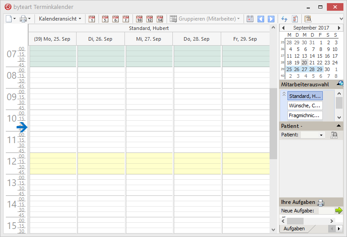Select employee 'Fragmichnic...' in the list

pos(304,115)
